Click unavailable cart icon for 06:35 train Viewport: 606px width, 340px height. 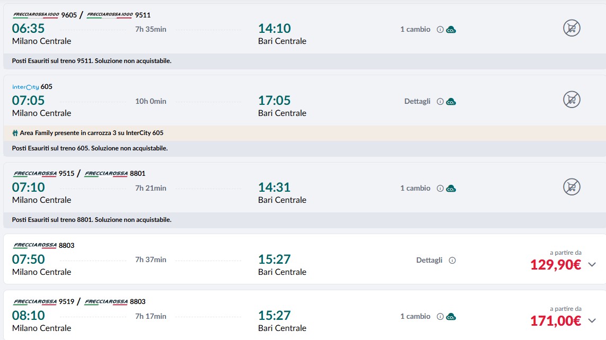[x=572, y=28]
